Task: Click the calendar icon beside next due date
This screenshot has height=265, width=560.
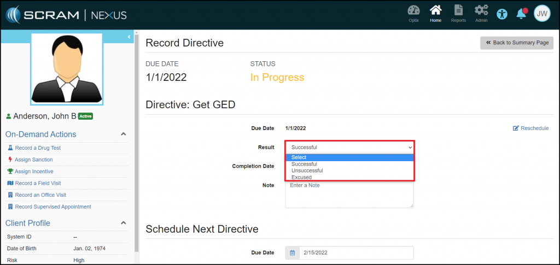Action: (292, 252)
